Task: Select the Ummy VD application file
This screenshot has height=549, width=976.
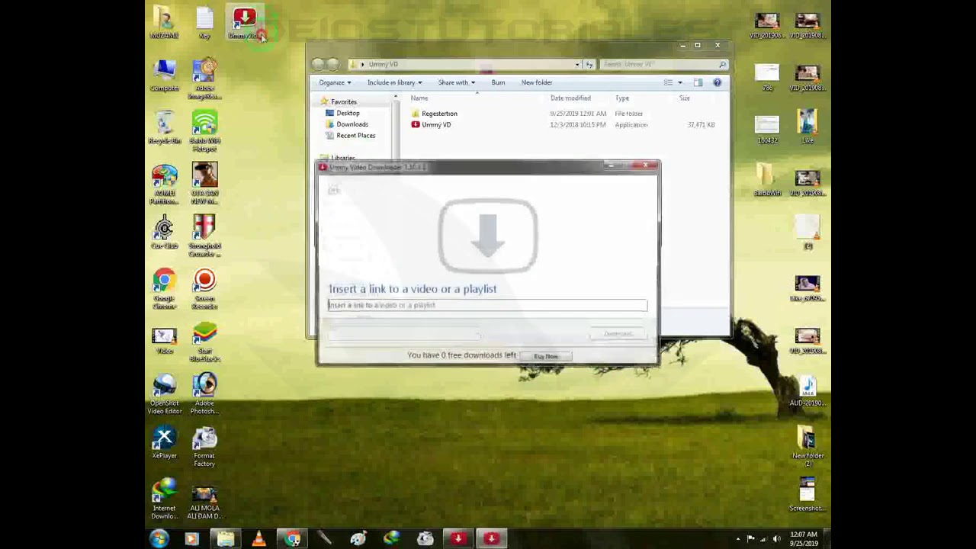Action: 564,124
